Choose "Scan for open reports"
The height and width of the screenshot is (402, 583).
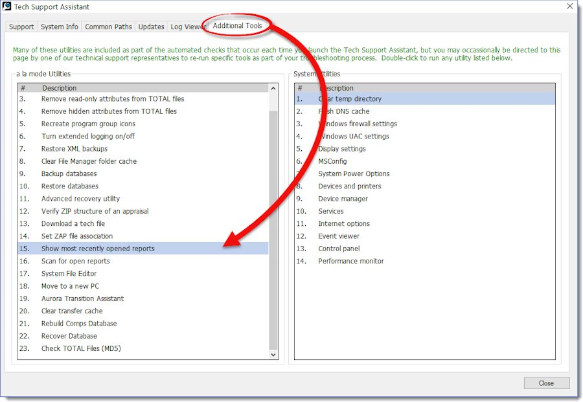click(x=143, y=261)
